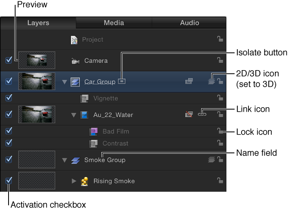290x212 pixels.
Task: Uncheck the Au_22_Water activation checkbox
Action: click(9, 114)
